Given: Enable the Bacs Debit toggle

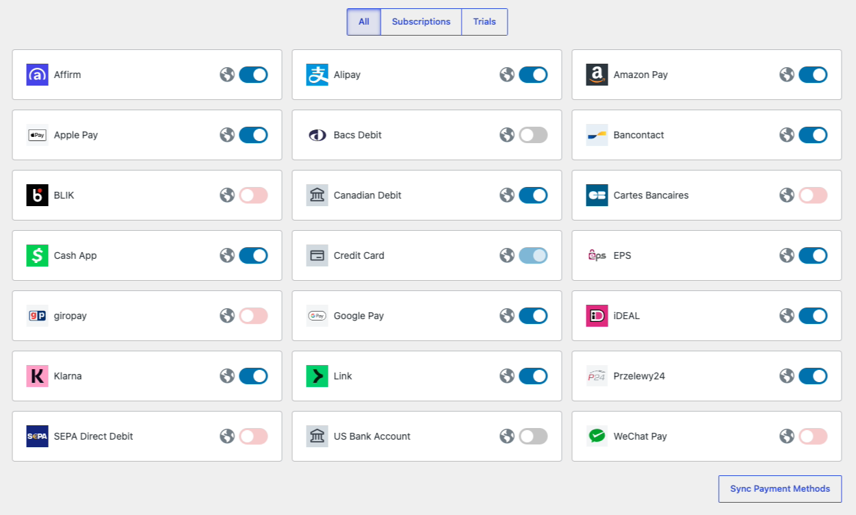Looking at the screenshot, I should [x=533, y=135].
